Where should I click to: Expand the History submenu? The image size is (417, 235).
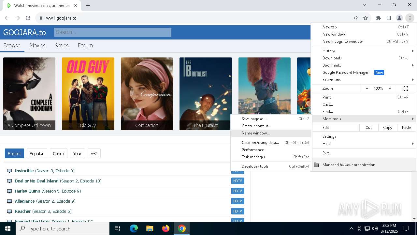coord(364,51)
